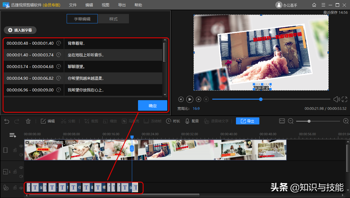
Task: Click the add track icon above the track headers
Action: point(13,135)
